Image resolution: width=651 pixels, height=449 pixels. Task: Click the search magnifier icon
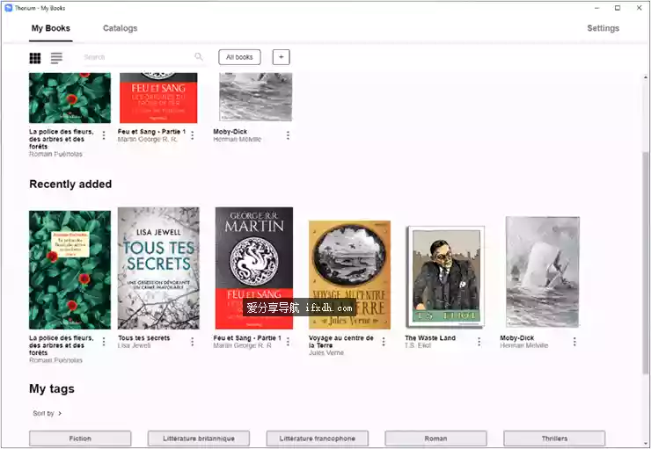tap(199, 57)
